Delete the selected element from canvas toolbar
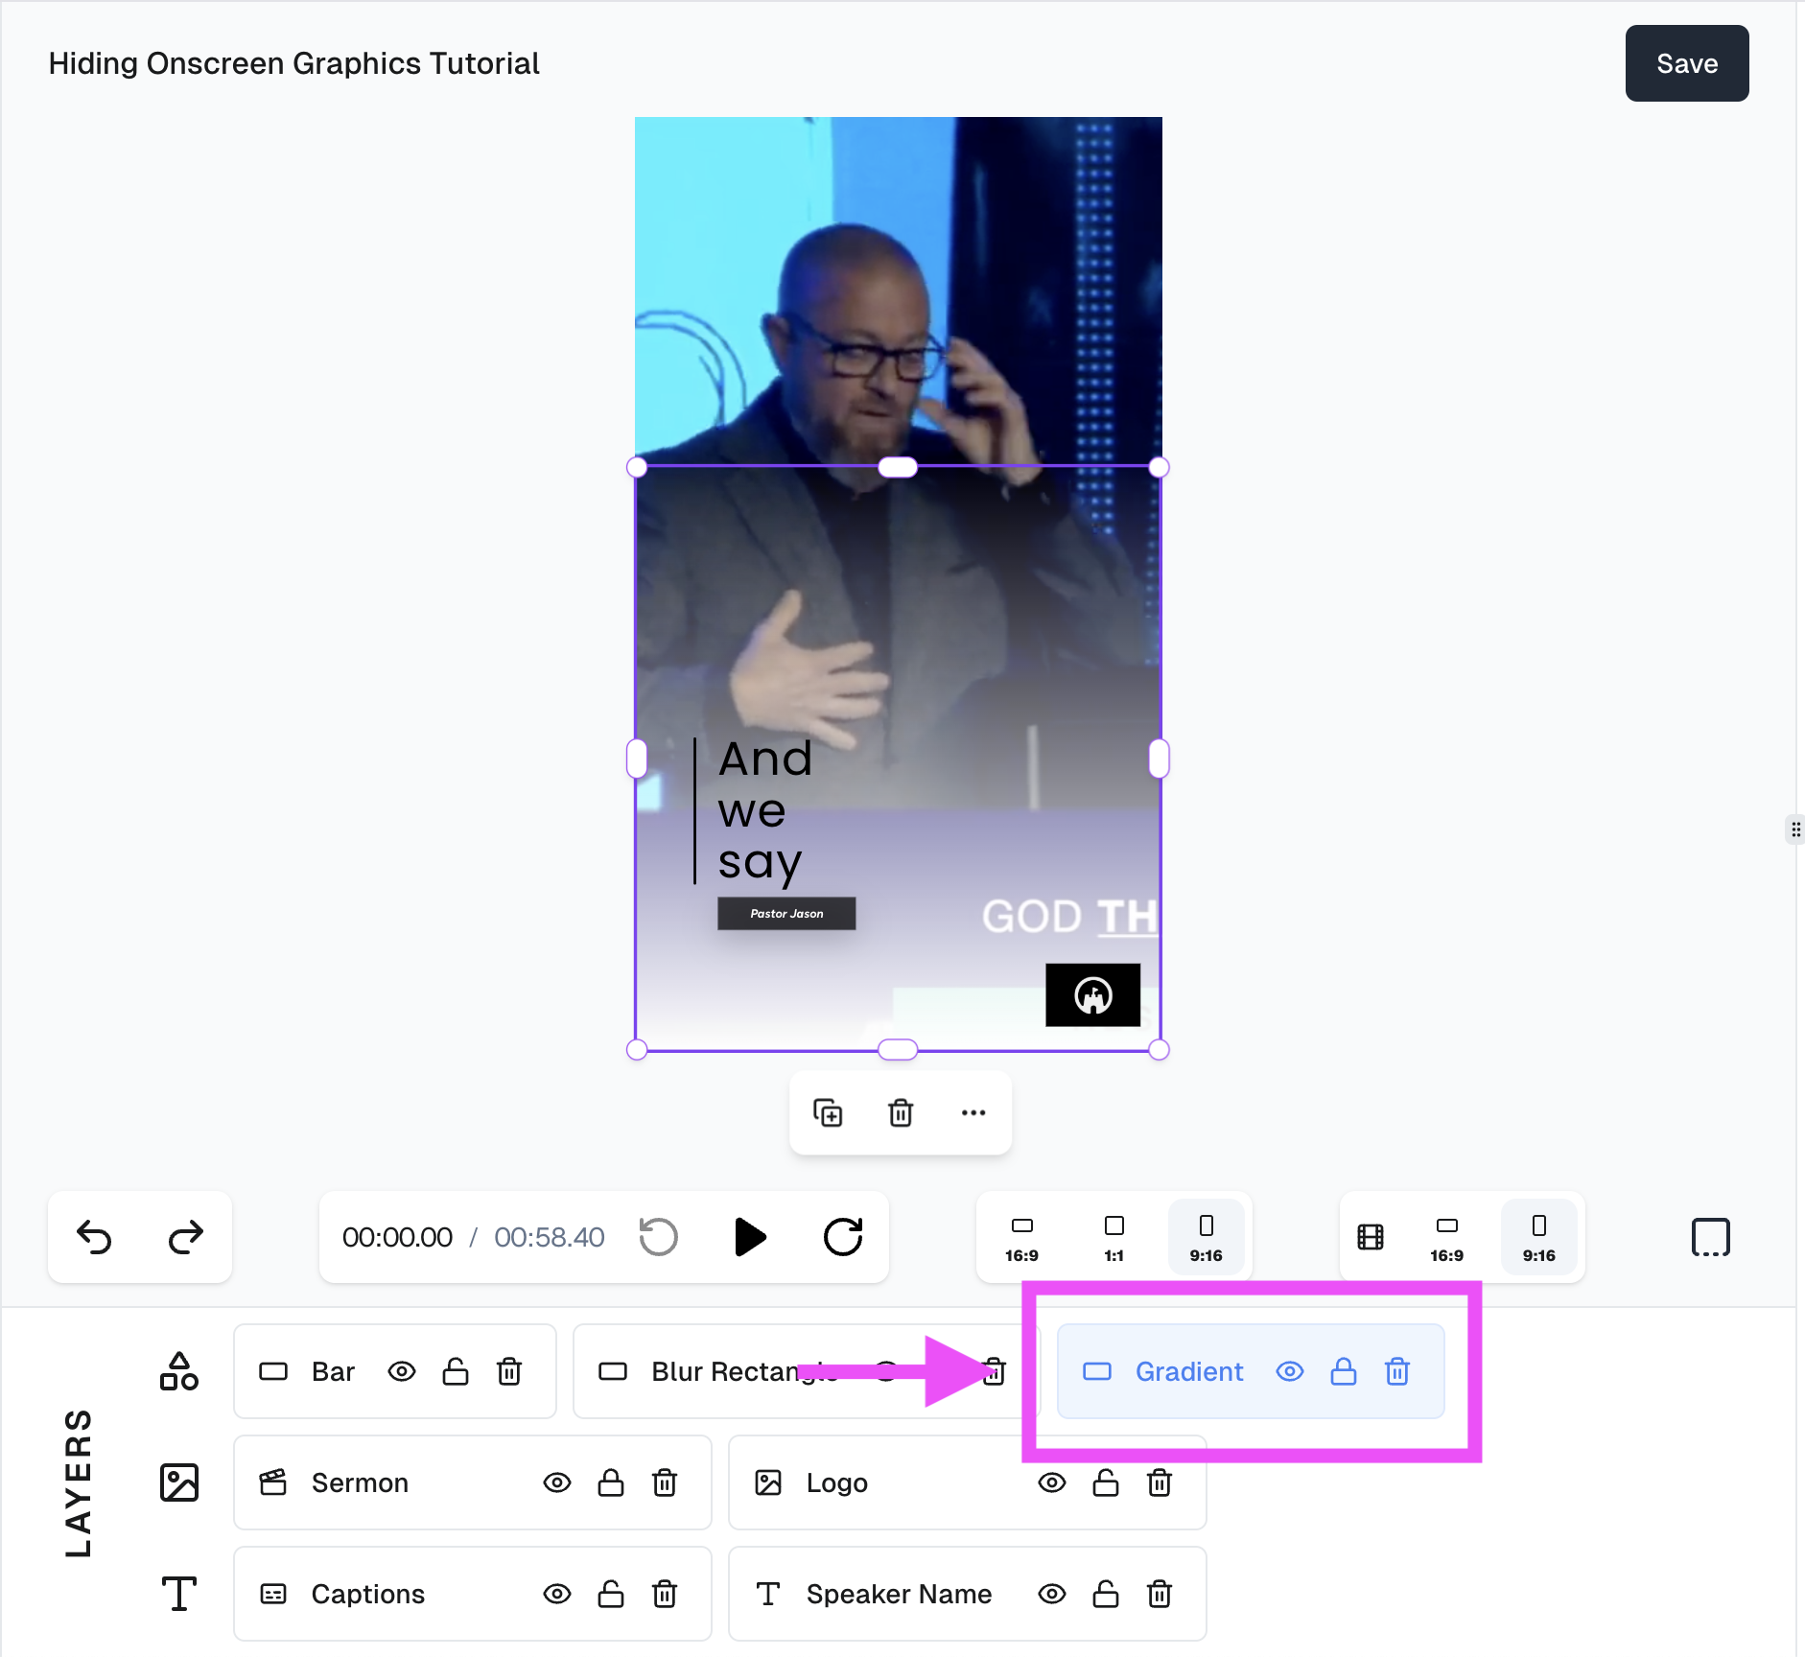Screen dimensions: 1805x1657 (x=901, y=1112)
